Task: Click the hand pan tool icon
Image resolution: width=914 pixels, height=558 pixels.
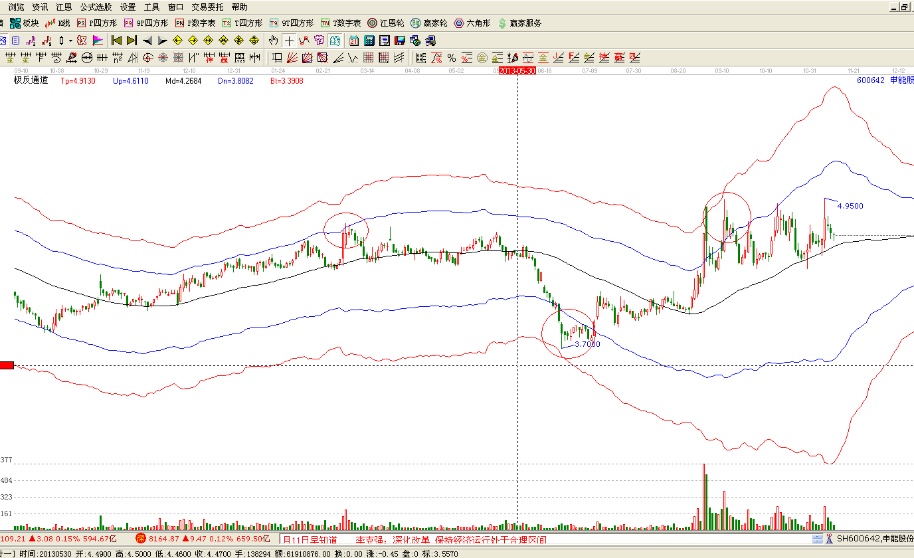Action: pyautogui.click(x=274, y=40)
